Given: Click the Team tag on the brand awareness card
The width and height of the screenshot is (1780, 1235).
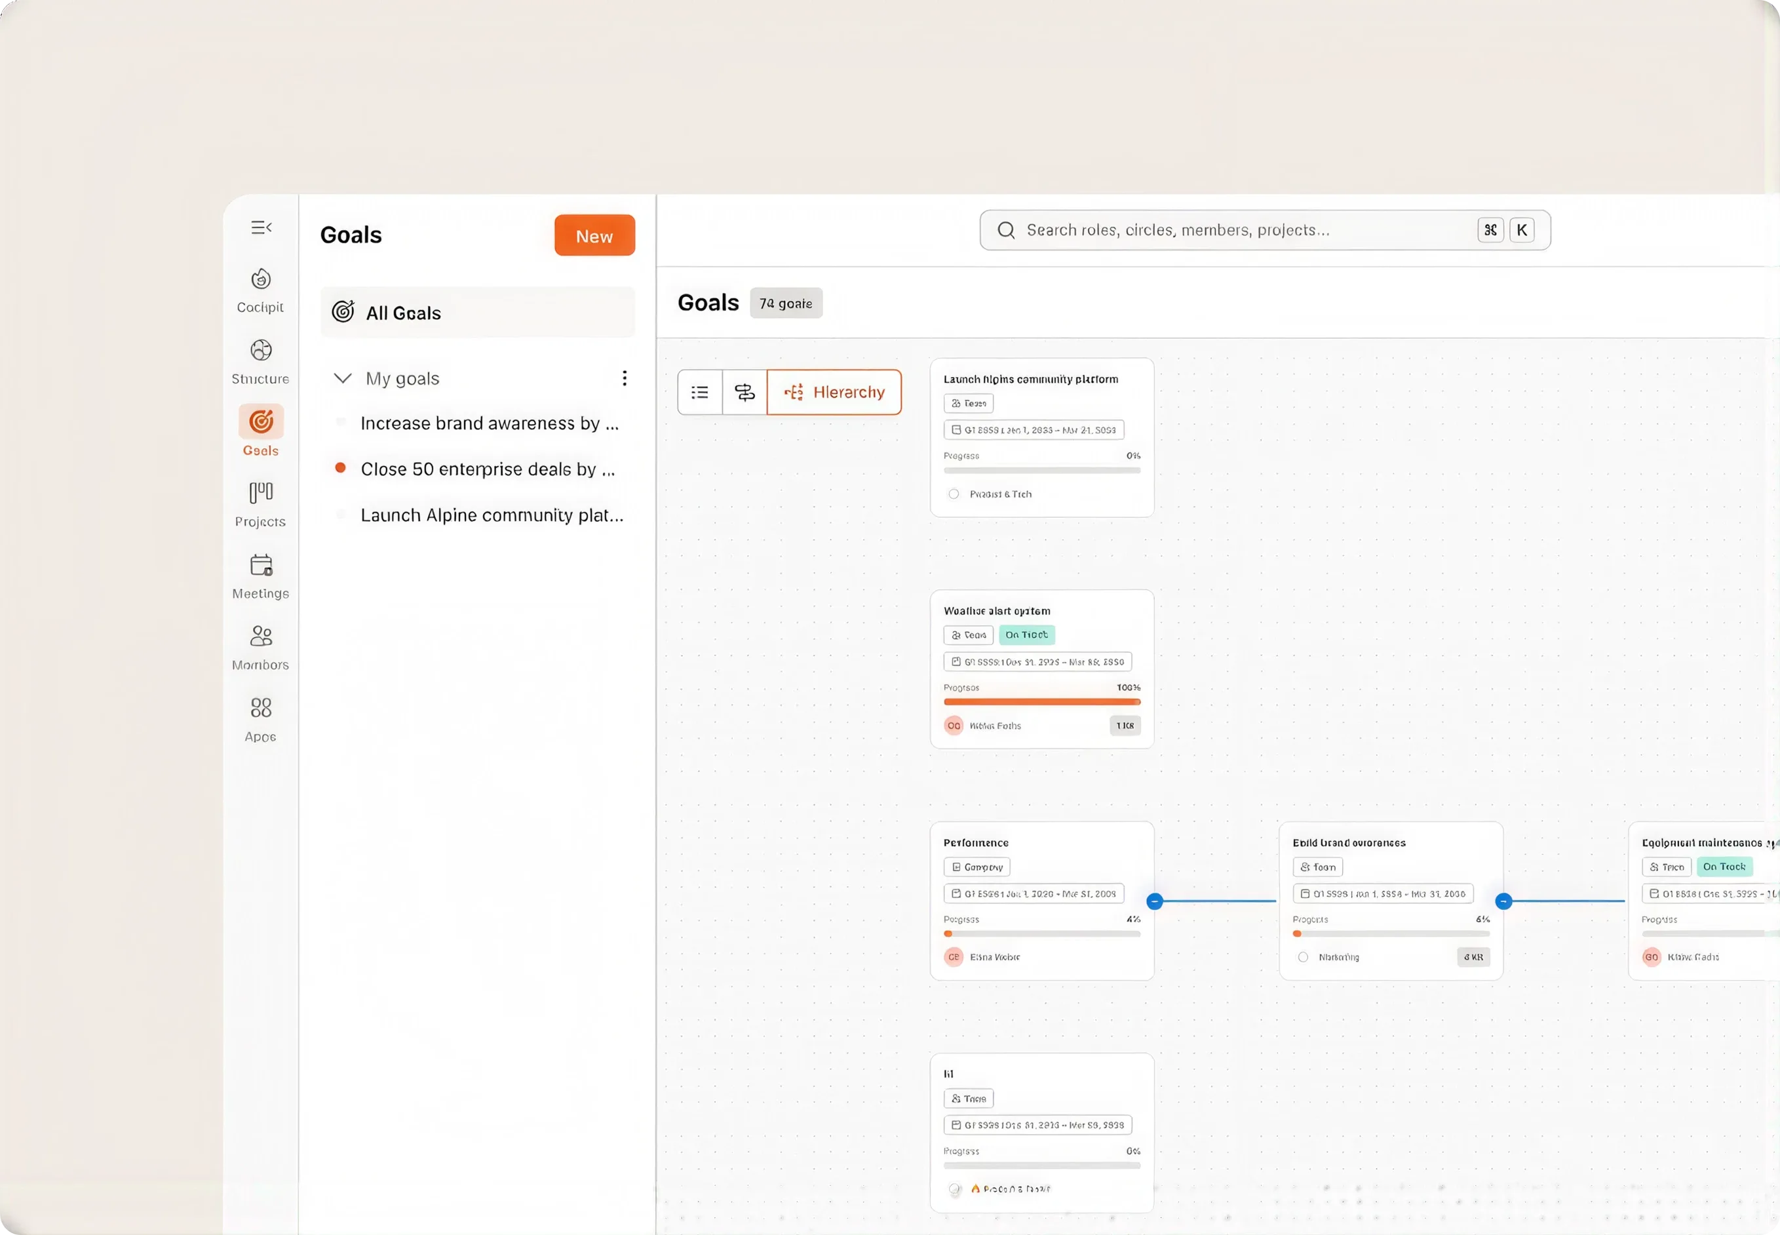Looking at the screenshot, I should (x=1318, y=867).
